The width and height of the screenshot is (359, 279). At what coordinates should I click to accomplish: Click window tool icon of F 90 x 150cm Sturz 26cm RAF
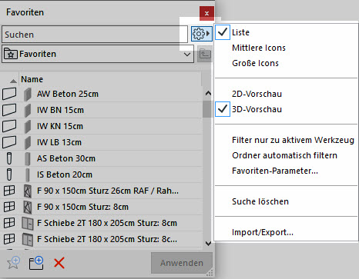[x=9, y=191]
